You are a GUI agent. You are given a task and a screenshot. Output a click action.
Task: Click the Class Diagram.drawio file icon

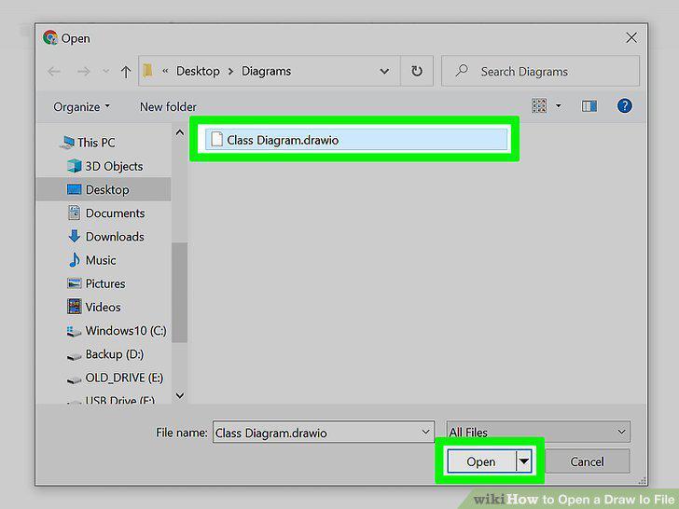pyautogui.click(x=216, y=140)
